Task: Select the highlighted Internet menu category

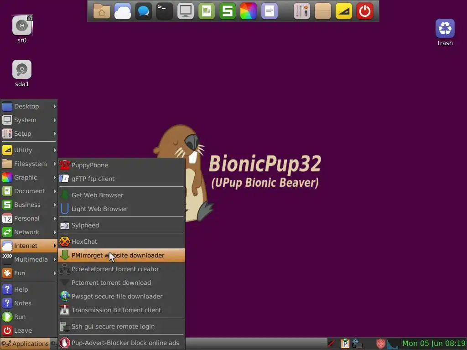Action: [29, 246]
